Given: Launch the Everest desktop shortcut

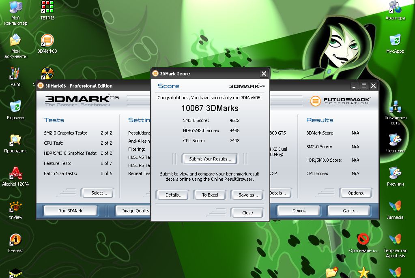Looking at the screenshot, I should (x=15, y=243).
